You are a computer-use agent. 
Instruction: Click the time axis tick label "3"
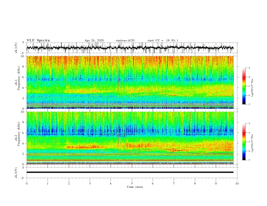[90, 183]
